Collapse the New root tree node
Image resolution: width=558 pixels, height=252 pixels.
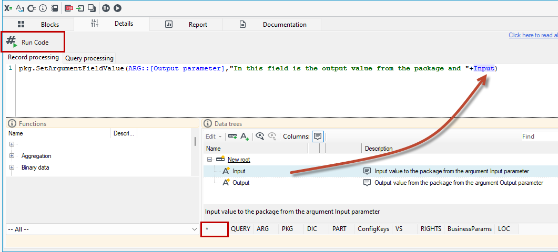[209, 160]
